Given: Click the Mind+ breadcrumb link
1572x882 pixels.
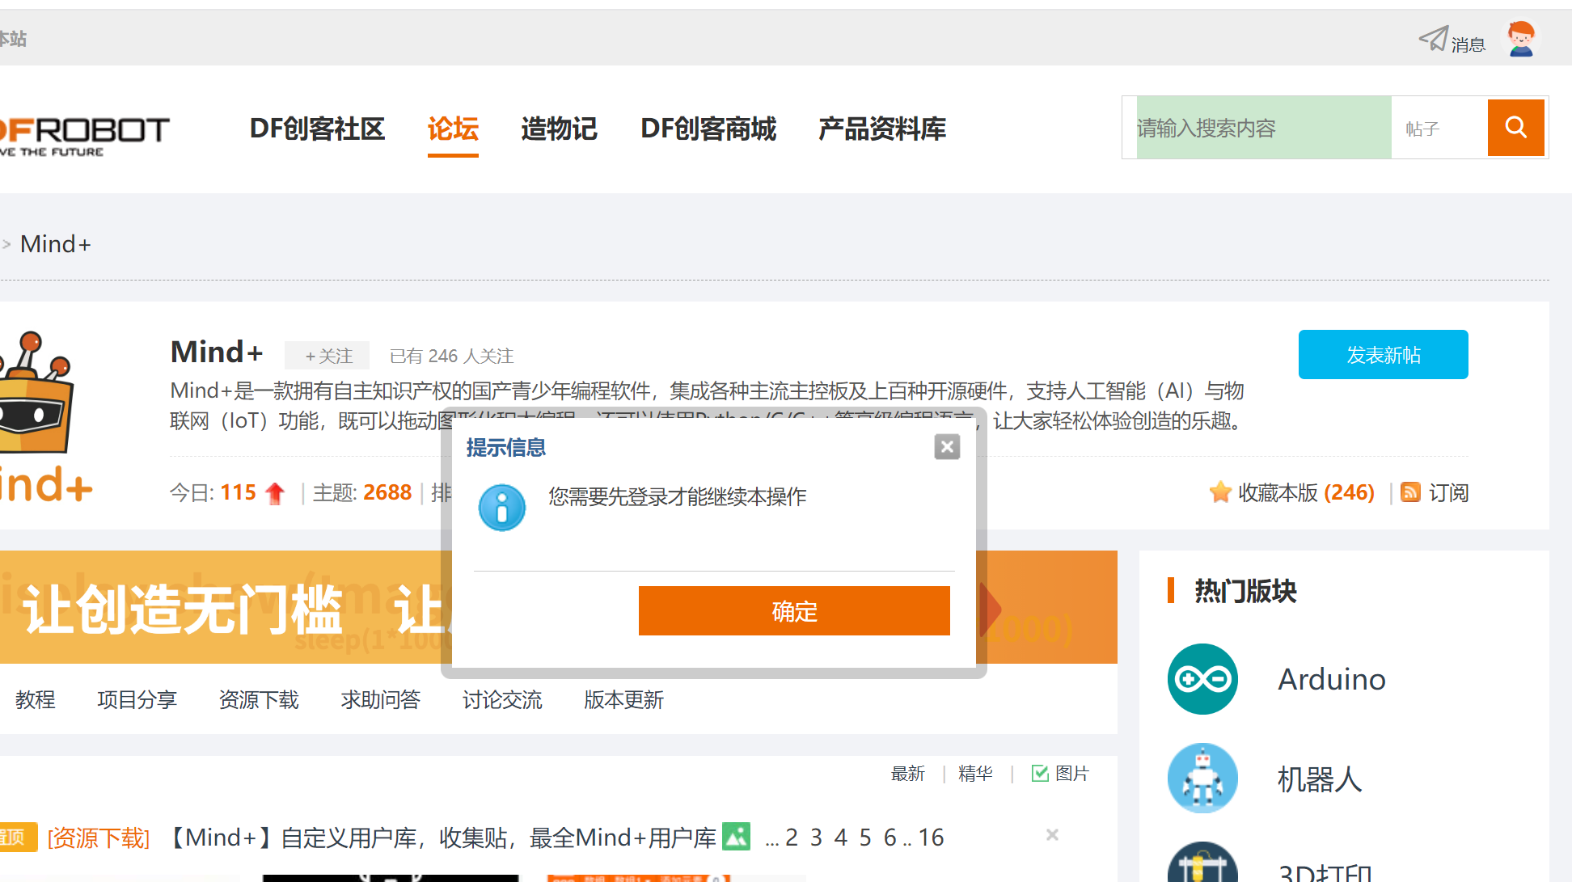Looking at the screenshot, I should [x=56, y=244].
